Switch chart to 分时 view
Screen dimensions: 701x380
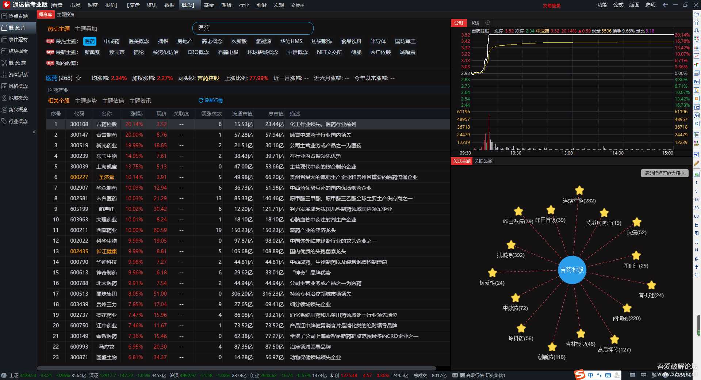tap(459, 23)
